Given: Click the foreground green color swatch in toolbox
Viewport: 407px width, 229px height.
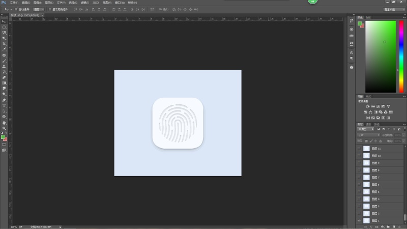Looking at the screenshot, I should click(3, 136).
